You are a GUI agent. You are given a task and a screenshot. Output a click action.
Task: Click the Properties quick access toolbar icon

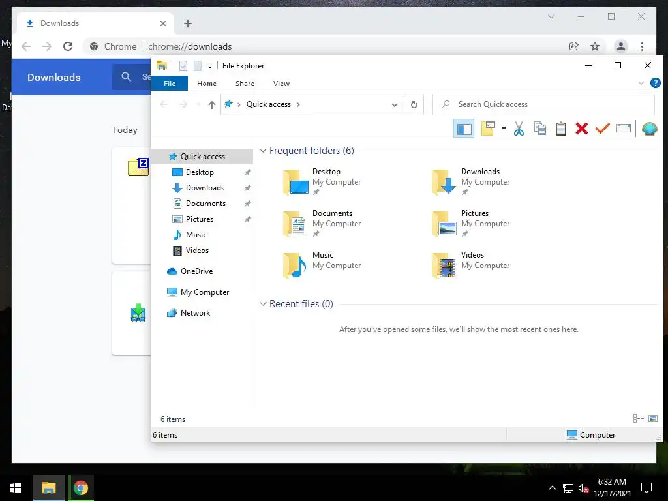183,66
